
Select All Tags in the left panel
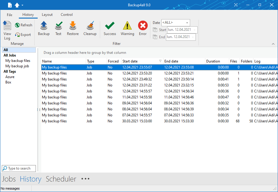tap(10, 71)
